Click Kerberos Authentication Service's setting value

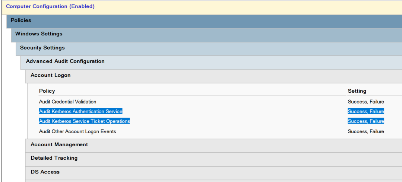coord(366,111)
